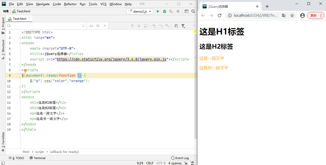Run the demo2.js configuration
Screen dimensions: 326x165
158,11
